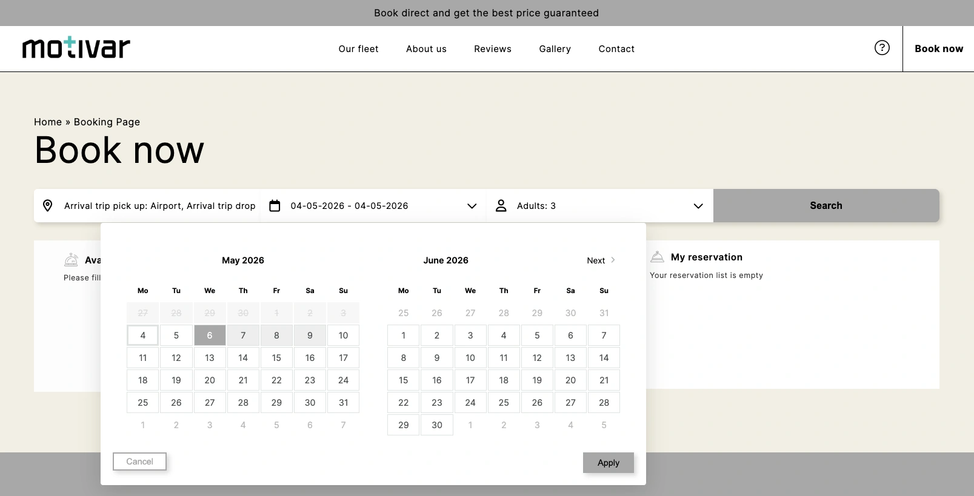Click the motivar logo
Screen dimensions: 974x496
(x=76, y=47)
